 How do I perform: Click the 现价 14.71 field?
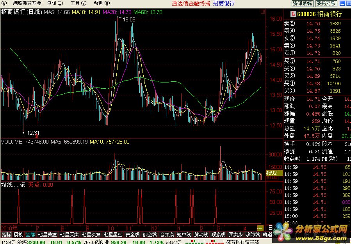302,99
